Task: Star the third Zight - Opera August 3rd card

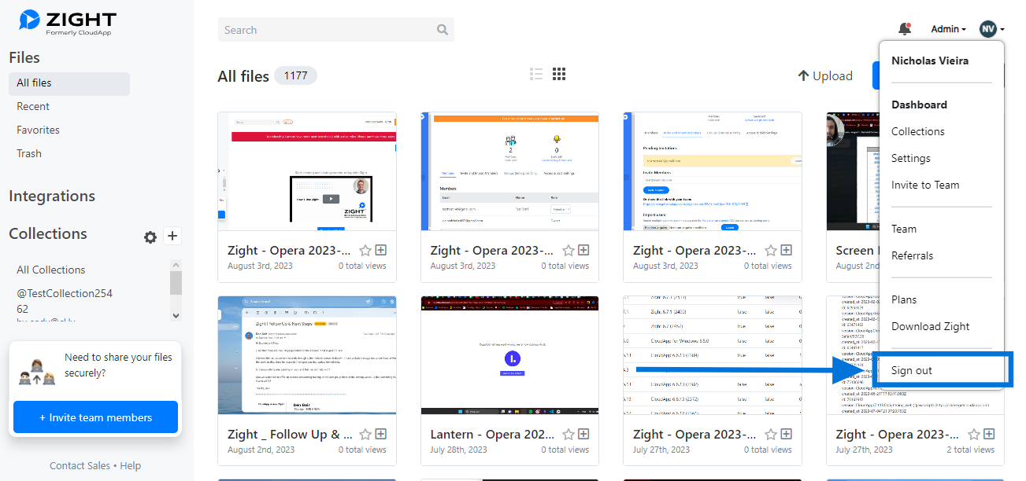Action: click(771, 250)
